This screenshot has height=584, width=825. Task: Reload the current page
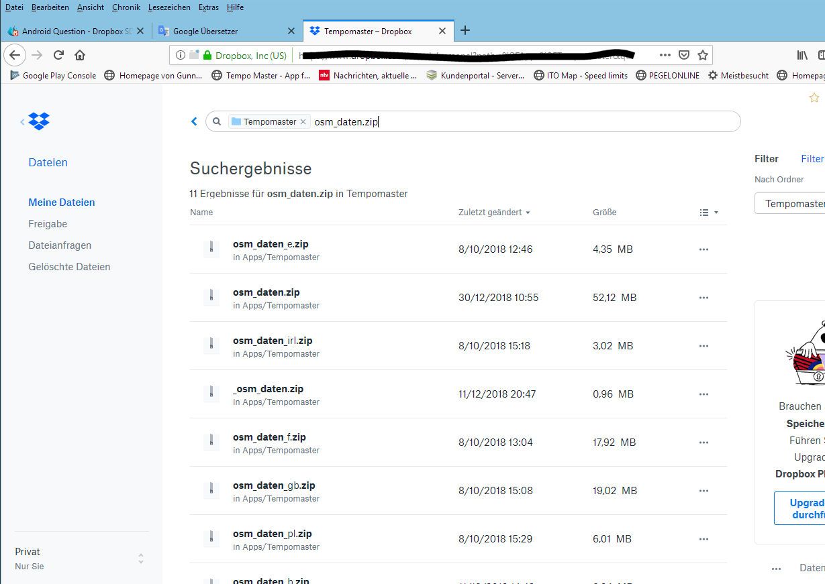pos(58,55)
